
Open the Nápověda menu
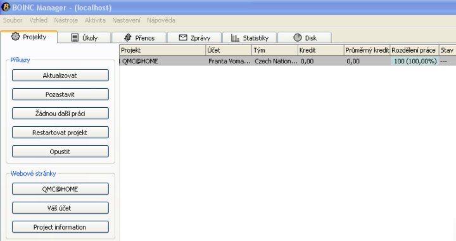click(x=161, y=20)
